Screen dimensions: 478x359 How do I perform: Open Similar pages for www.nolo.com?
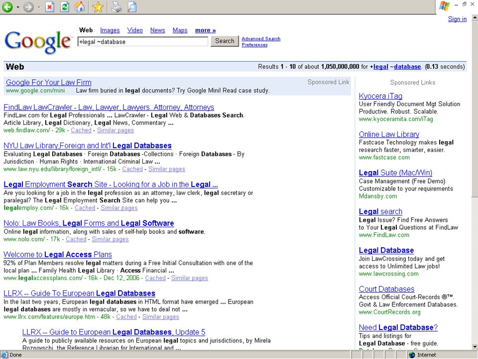click(110, 239)
